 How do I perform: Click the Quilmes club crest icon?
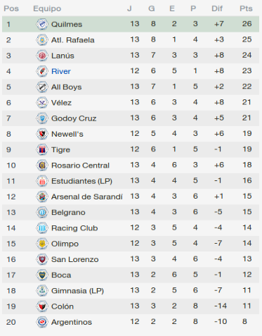click(42, 24)
